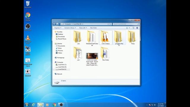Open the Organize menu

coord(58,28)
